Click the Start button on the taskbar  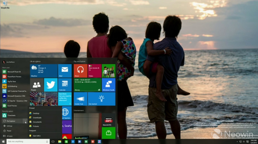[3, 141]
